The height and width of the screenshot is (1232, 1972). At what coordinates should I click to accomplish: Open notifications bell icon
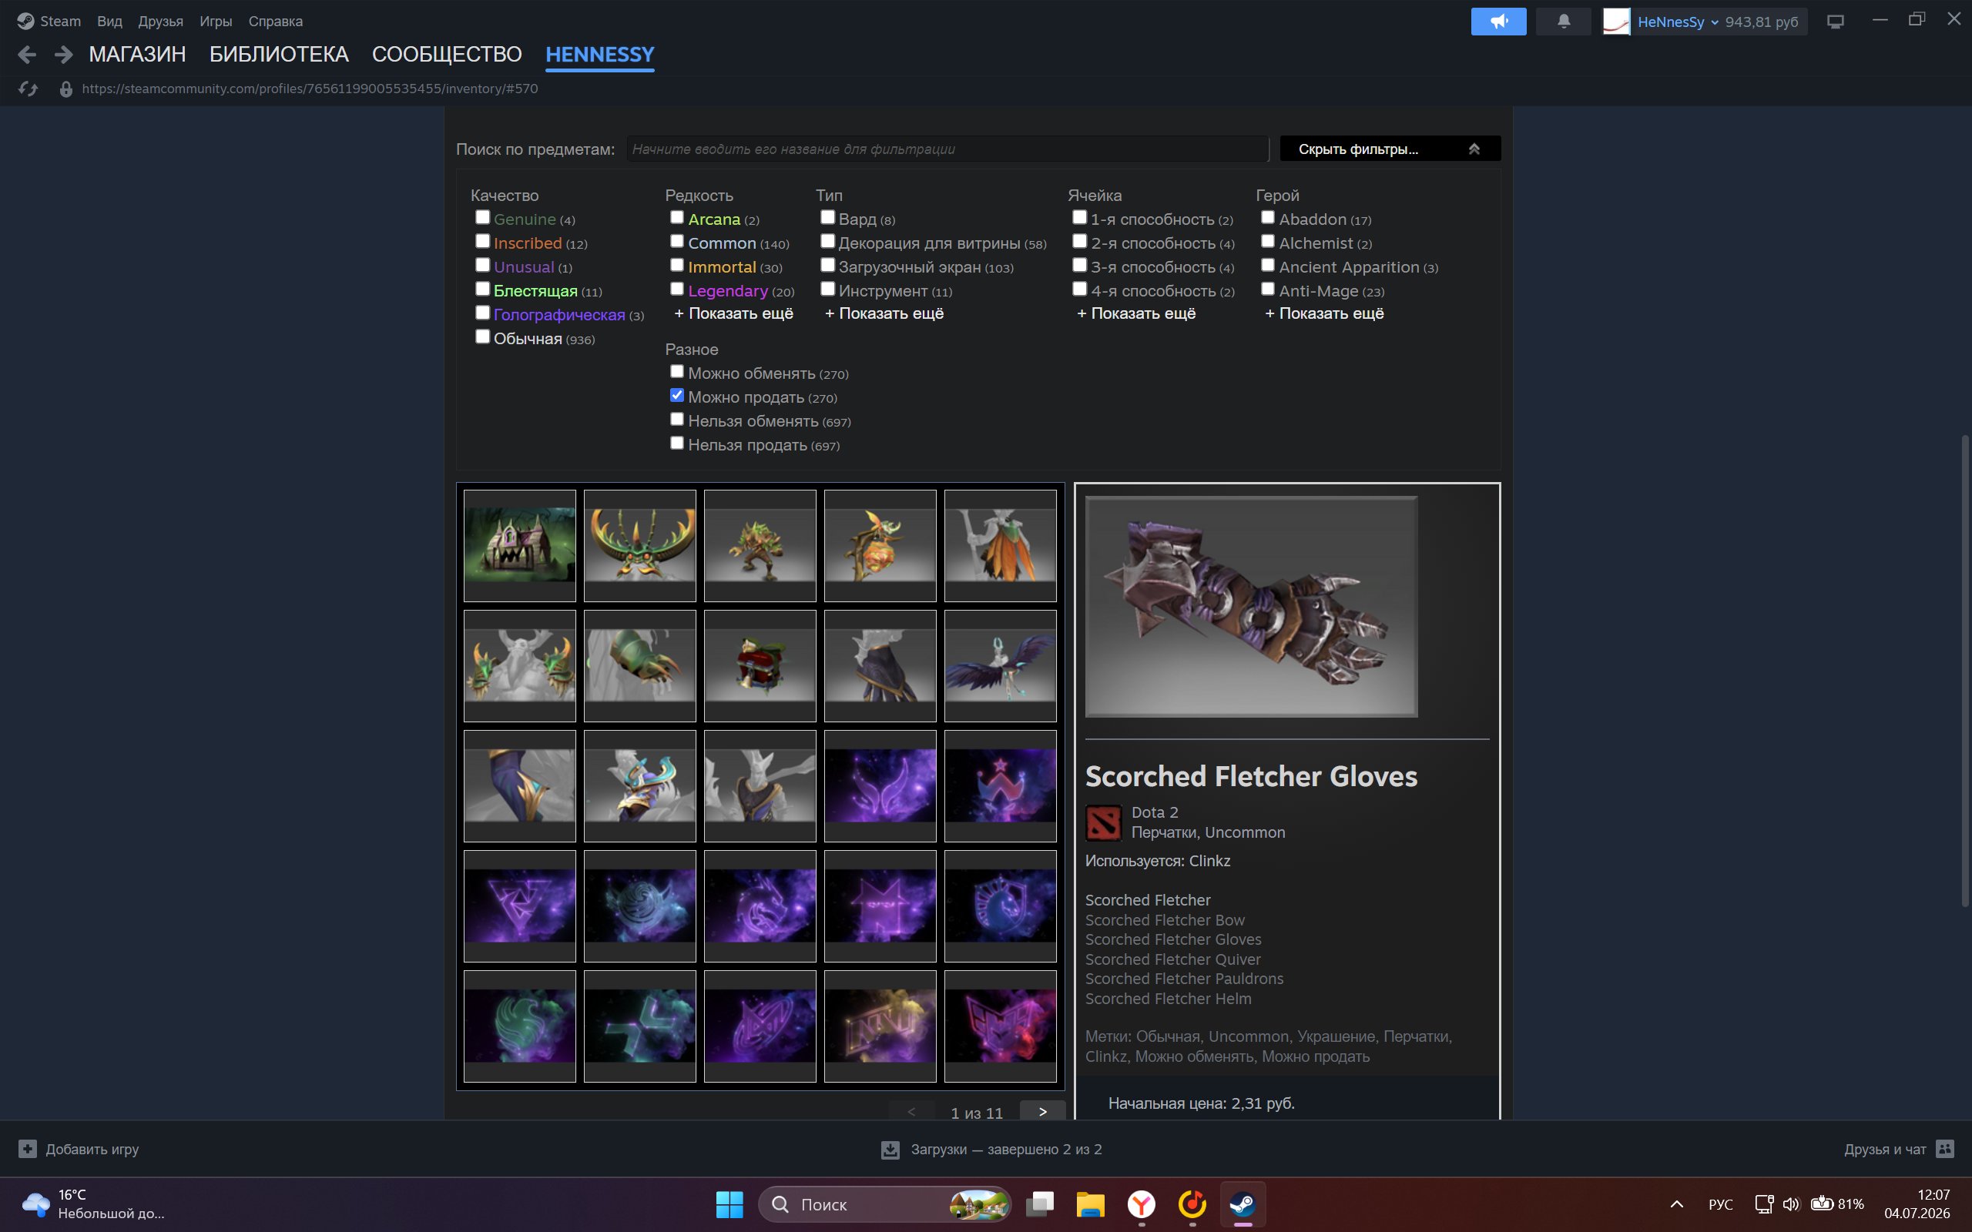[1563, 22]
